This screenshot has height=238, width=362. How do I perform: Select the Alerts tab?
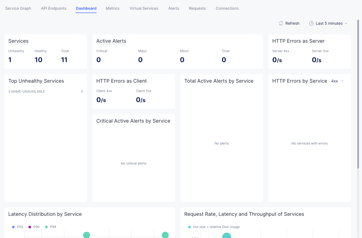pyautogui.click(x=174, y=8)
